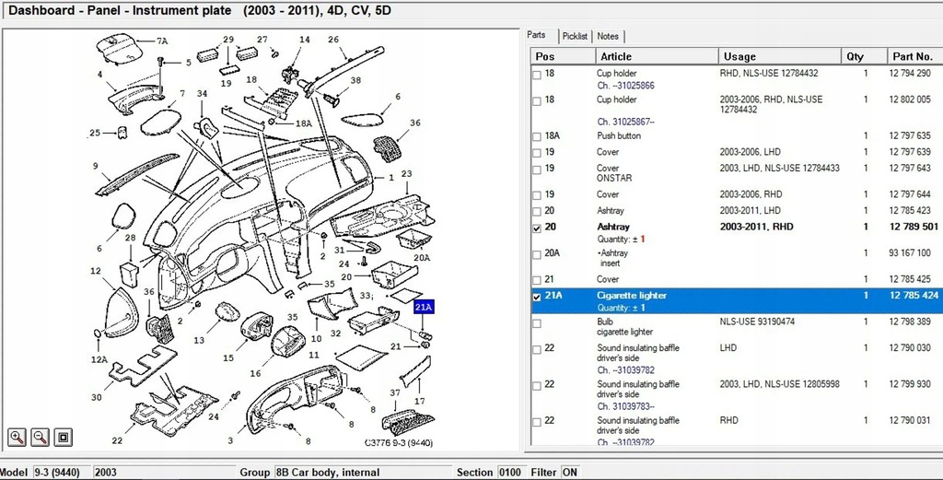The height and width of the screenshot is (480, 943).
Task: Switch to the Picklist tab
Action: click(575, 36)
